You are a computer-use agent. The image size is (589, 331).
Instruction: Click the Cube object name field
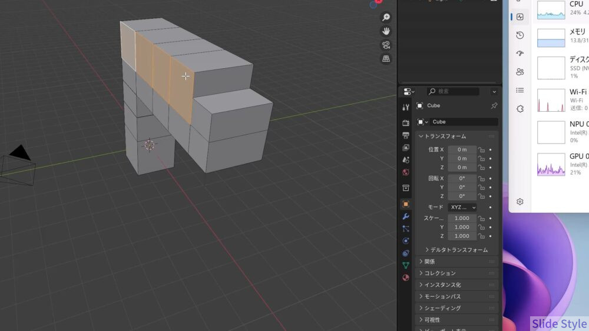pyautogui.click(x=464, y=122)
